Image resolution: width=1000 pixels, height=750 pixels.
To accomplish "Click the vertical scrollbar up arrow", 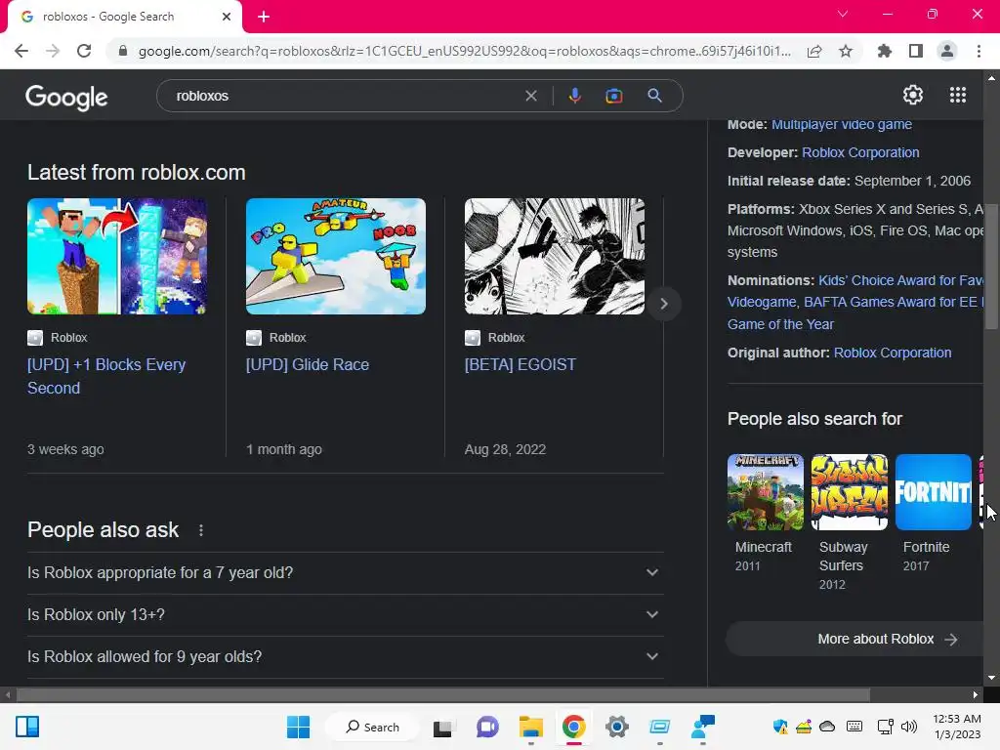I will tap(991, 78).
